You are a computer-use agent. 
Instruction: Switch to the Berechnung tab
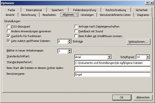click(29, 15)
